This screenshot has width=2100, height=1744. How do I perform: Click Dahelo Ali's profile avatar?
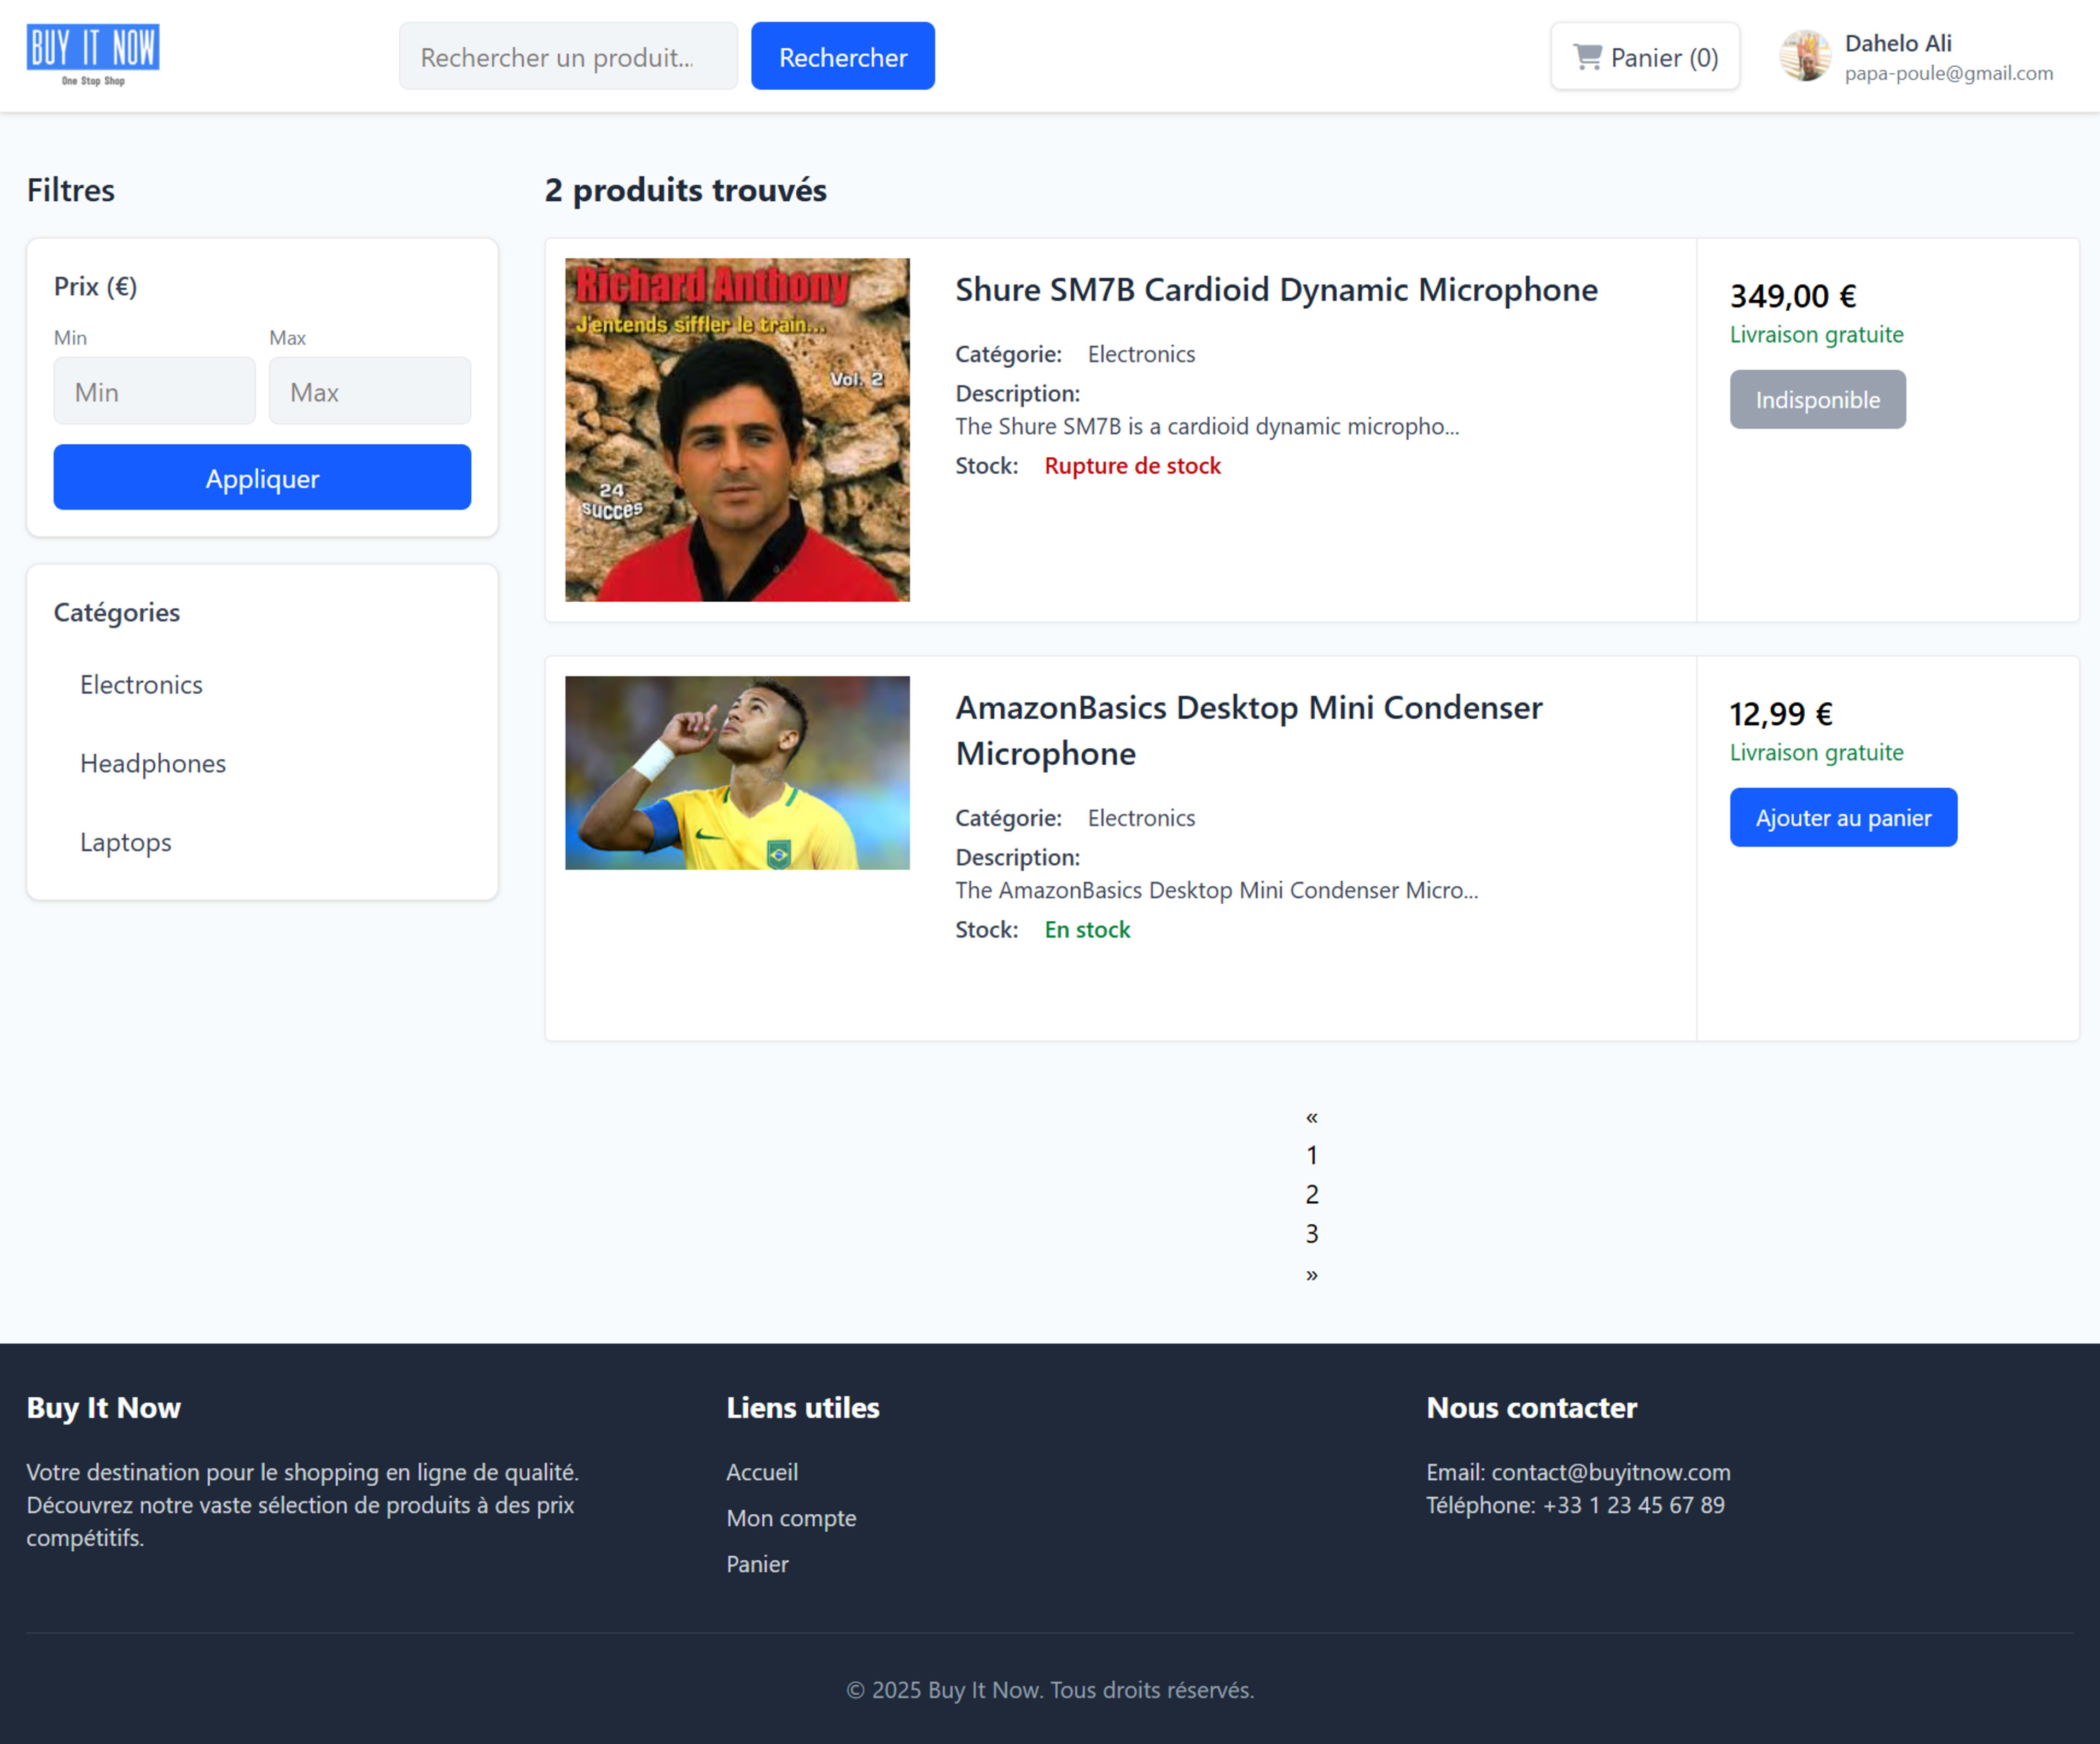(1804, 56)
